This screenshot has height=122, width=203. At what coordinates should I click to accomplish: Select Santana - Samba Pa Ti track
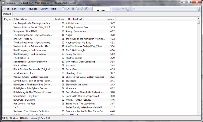pos(85,111)
